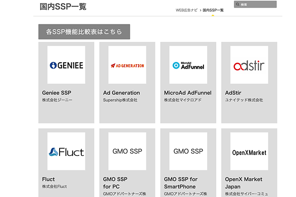
Task: Click the OpenX Market Japan title
Action: point(244,183)
